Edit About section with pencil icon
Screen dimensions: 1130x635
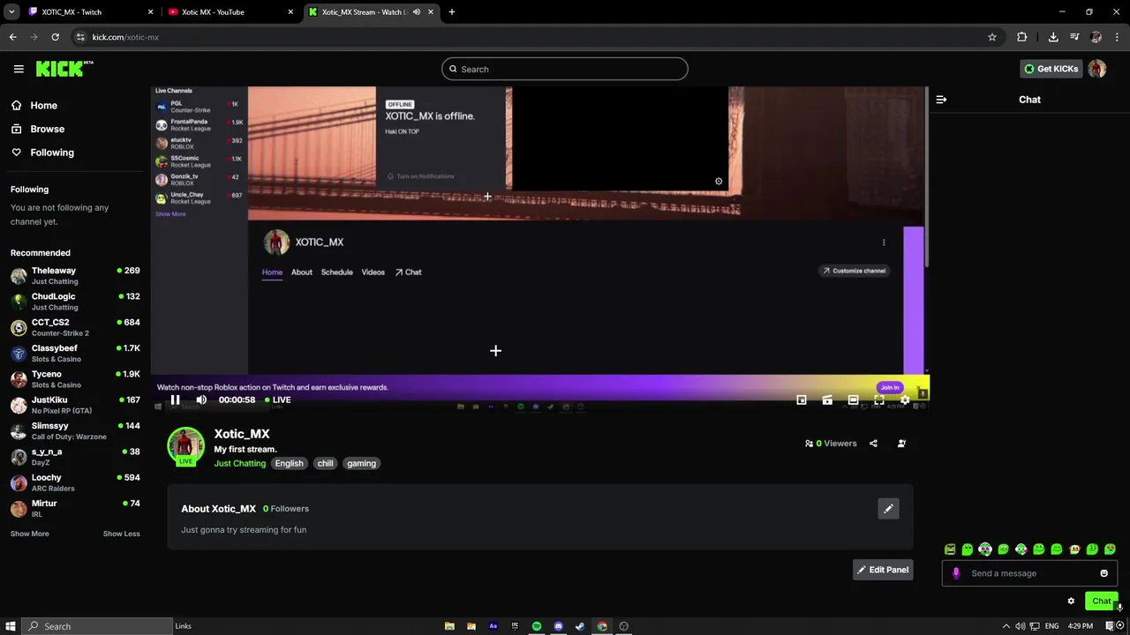888,508
